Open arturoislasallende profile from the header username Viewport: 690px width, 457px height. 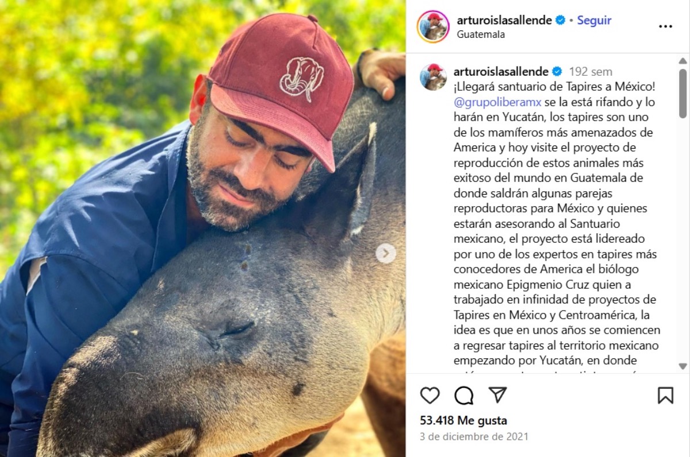[x=504, y=20]
